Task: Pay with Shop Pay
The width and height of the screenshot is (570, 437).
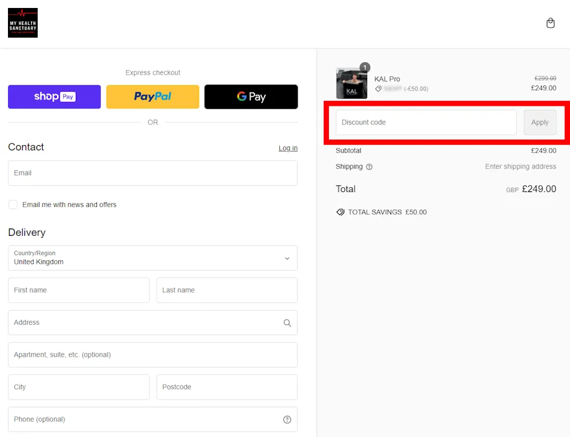Action: tap(55, 97)
